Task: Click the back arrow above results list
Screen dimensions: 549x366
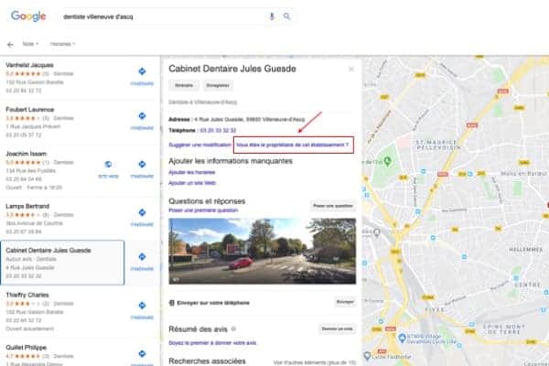Action: pyautogui.click(x=10, y=45)
